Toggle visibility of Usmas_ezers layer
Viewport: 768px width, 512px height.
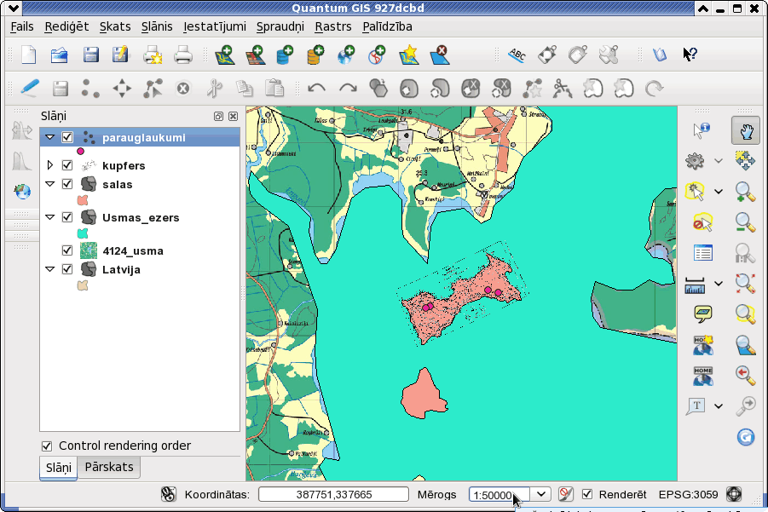click(x=67, y=217)
